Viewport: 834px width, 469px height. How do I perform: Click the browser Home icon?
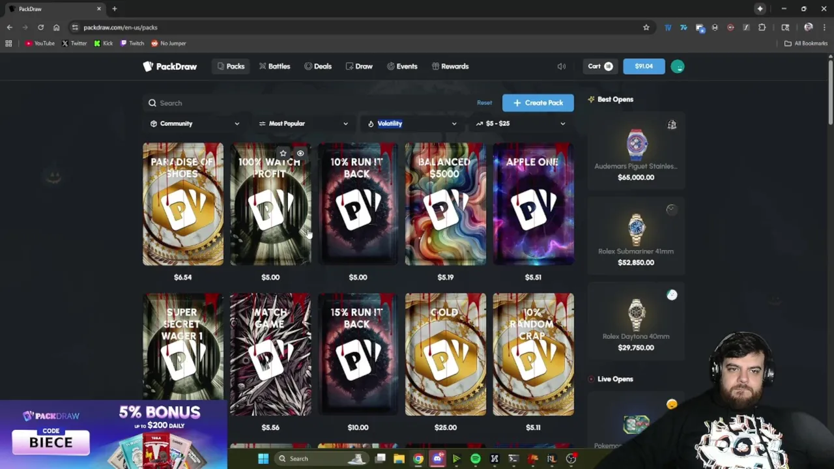point(56,27)
